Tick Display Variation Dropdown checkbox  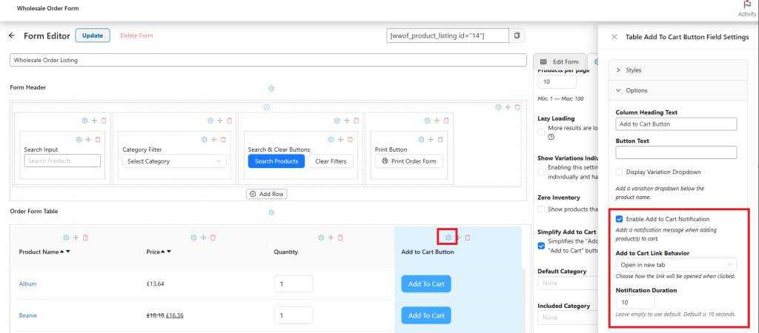click(x=619, y=172)
